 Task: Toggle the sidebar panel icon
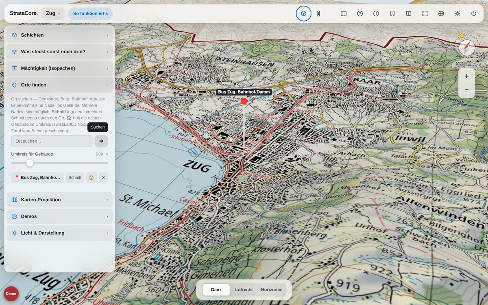[x=344, y=13]
